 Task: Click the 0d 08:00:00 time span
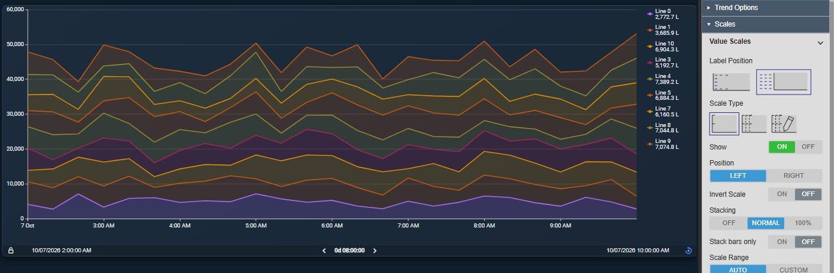[349, 251]
